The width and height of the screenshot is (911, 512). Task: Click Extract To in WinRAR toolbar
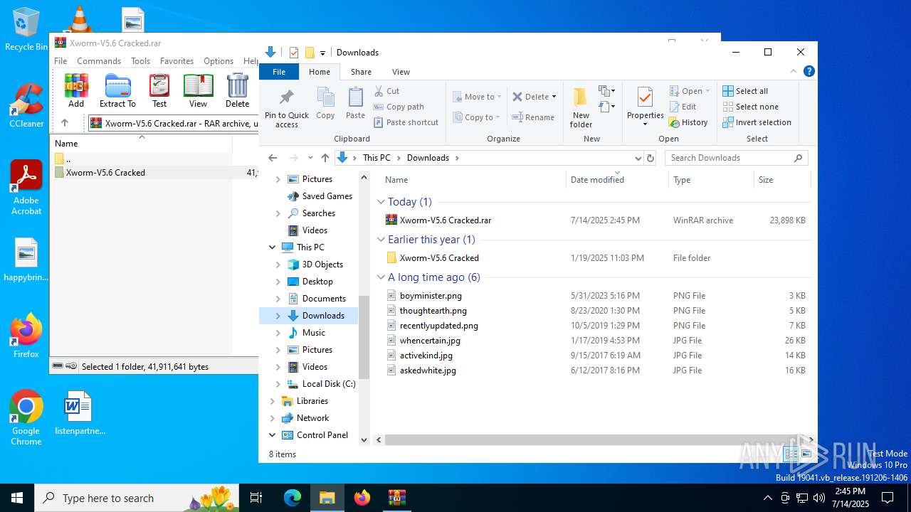(117, 90)
